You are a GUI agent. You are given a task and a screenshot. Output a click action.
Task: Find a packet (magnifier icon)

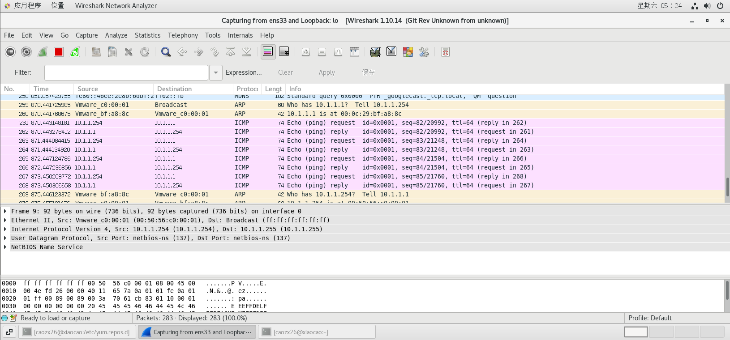click(x=166, y=52)
